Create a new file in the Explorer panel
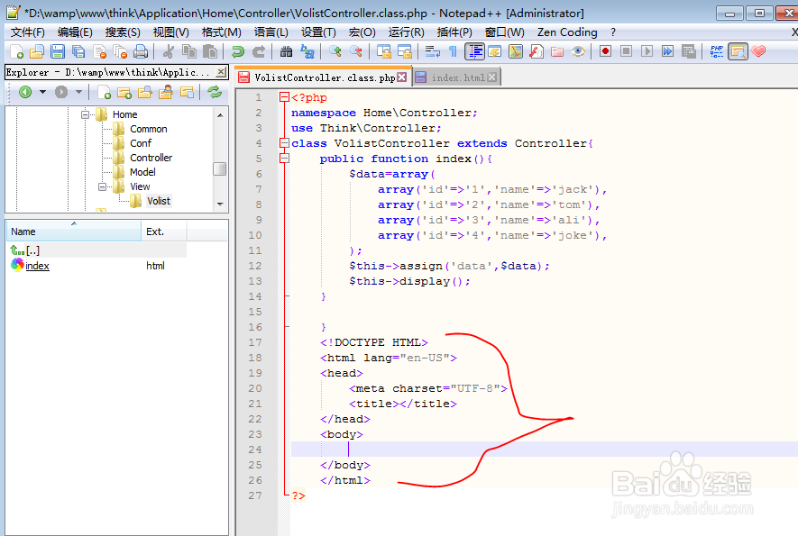798x536 pixels. tap(104, 92)
